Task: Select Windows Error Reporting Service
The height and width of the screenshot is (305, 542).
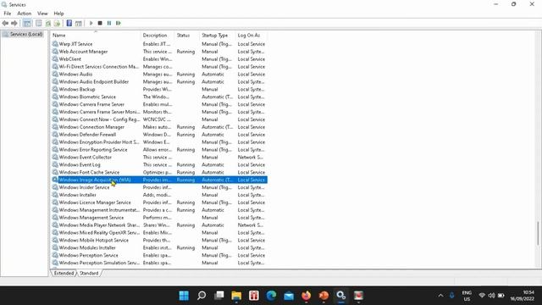Action: [x=159, y=150]
